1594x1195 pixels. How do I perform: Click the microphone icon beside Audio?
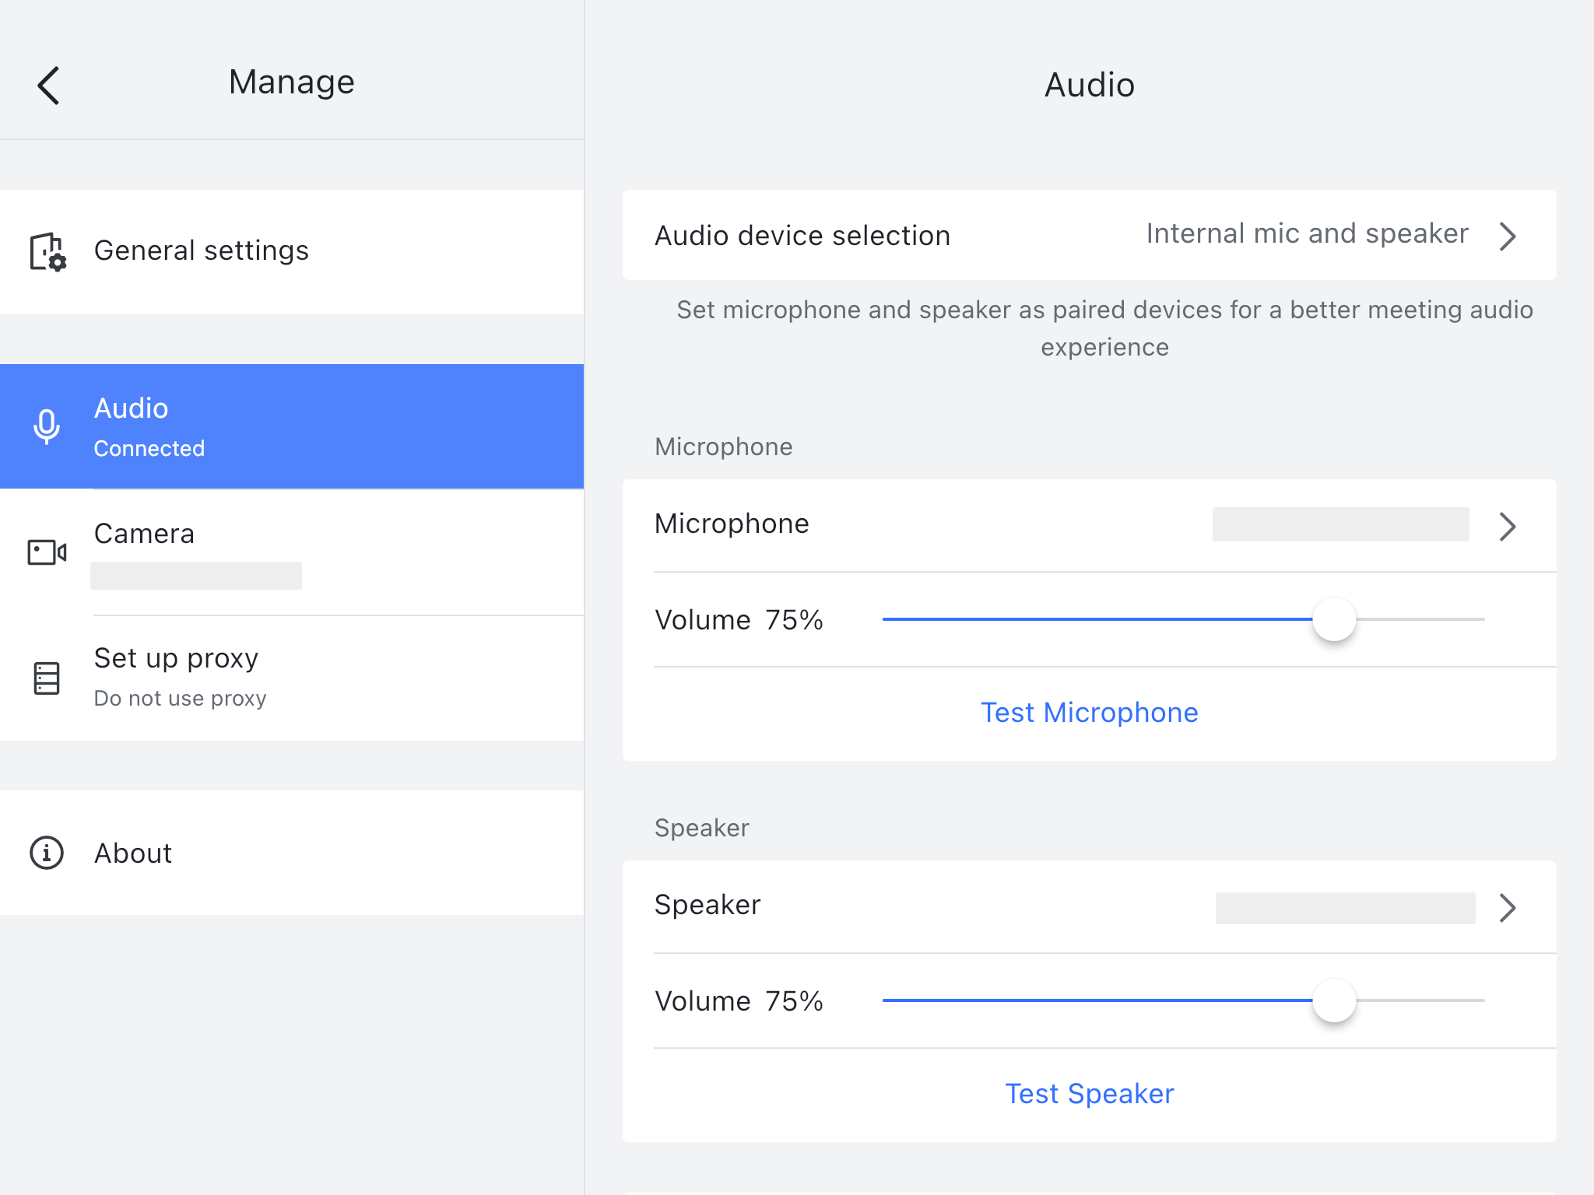[47, 426]
